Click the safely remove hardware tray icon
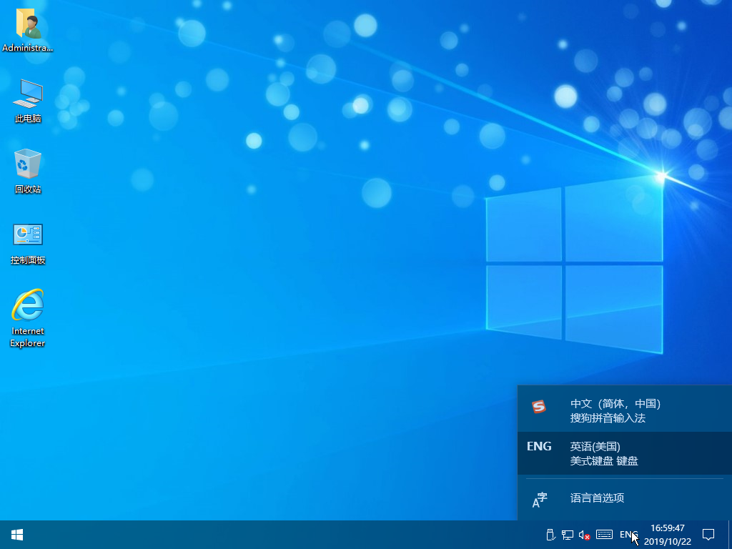The image size is (732, 549). [550, 534]
